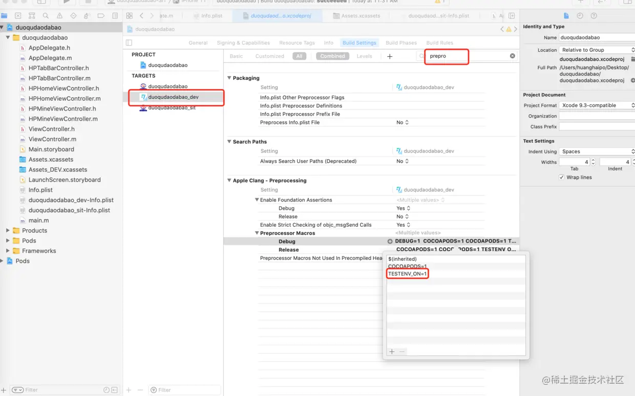Image resolution: width=635 pixels, height=396 pixels.
Task: Collapse Enable Foundation Assertions row
Action: point(257,200)
